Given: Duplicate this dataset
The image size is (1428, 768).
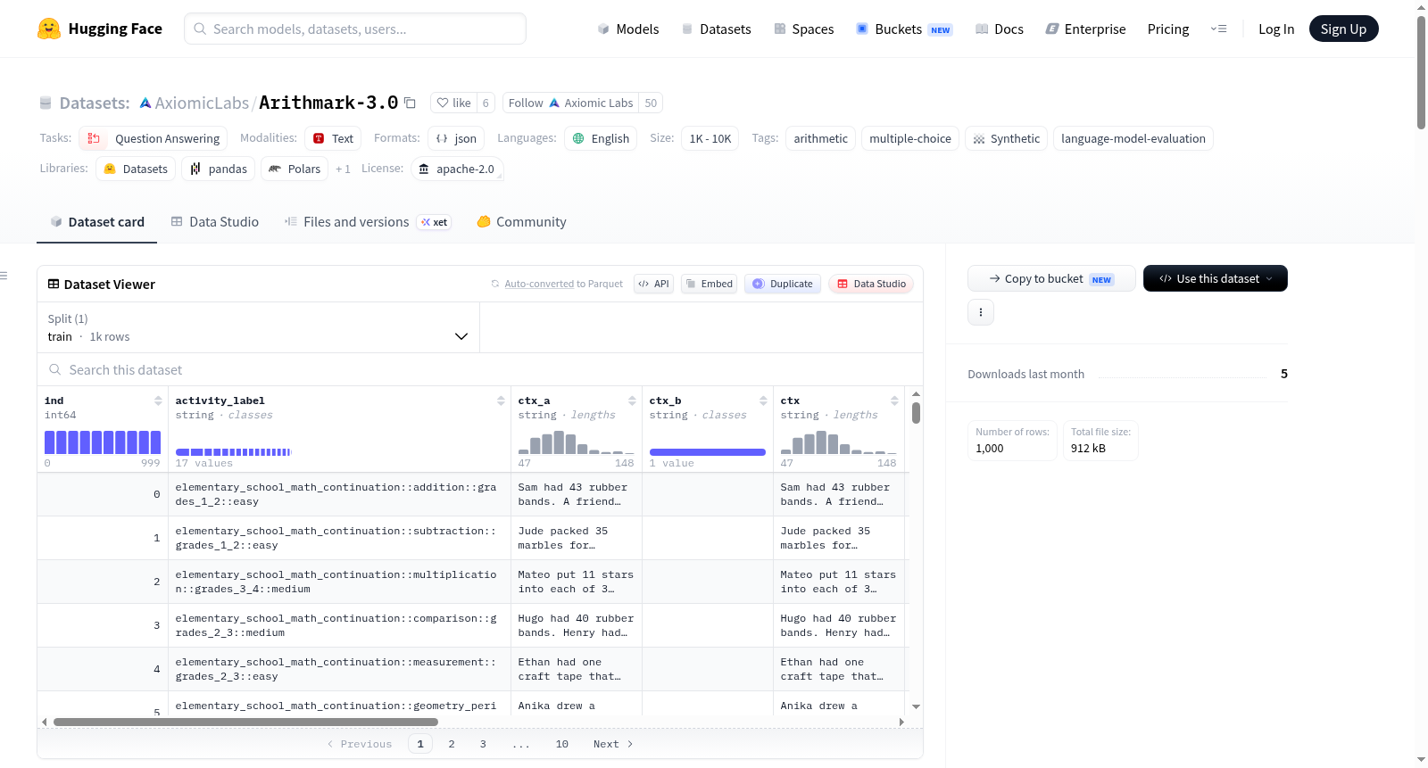Looking at the screenshot, I should click(783, 284).
